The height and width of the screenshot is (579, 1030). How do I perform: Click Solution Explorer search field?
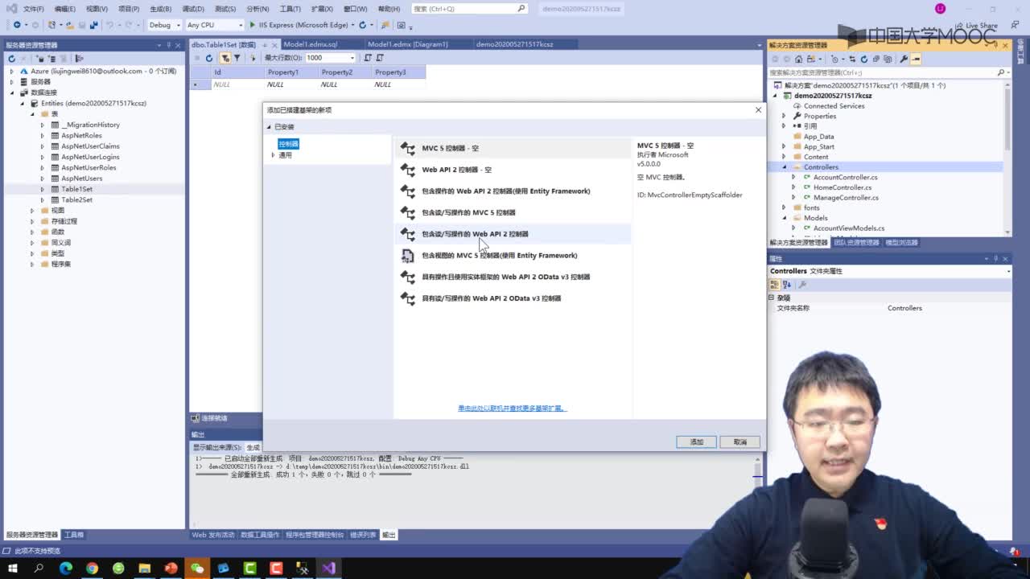point(882,72)
